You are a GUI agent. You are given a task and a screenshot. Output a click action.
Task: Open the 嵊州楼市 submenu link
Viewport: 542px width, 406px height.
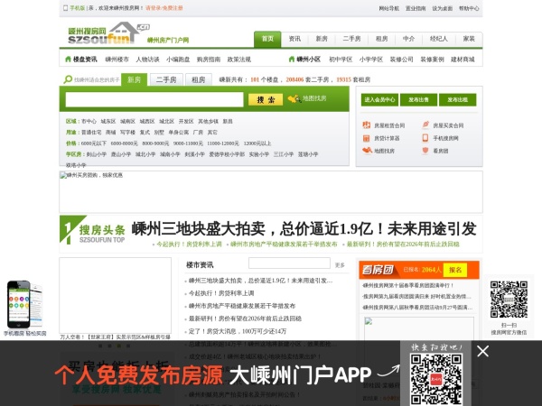(x=117, y=60)
